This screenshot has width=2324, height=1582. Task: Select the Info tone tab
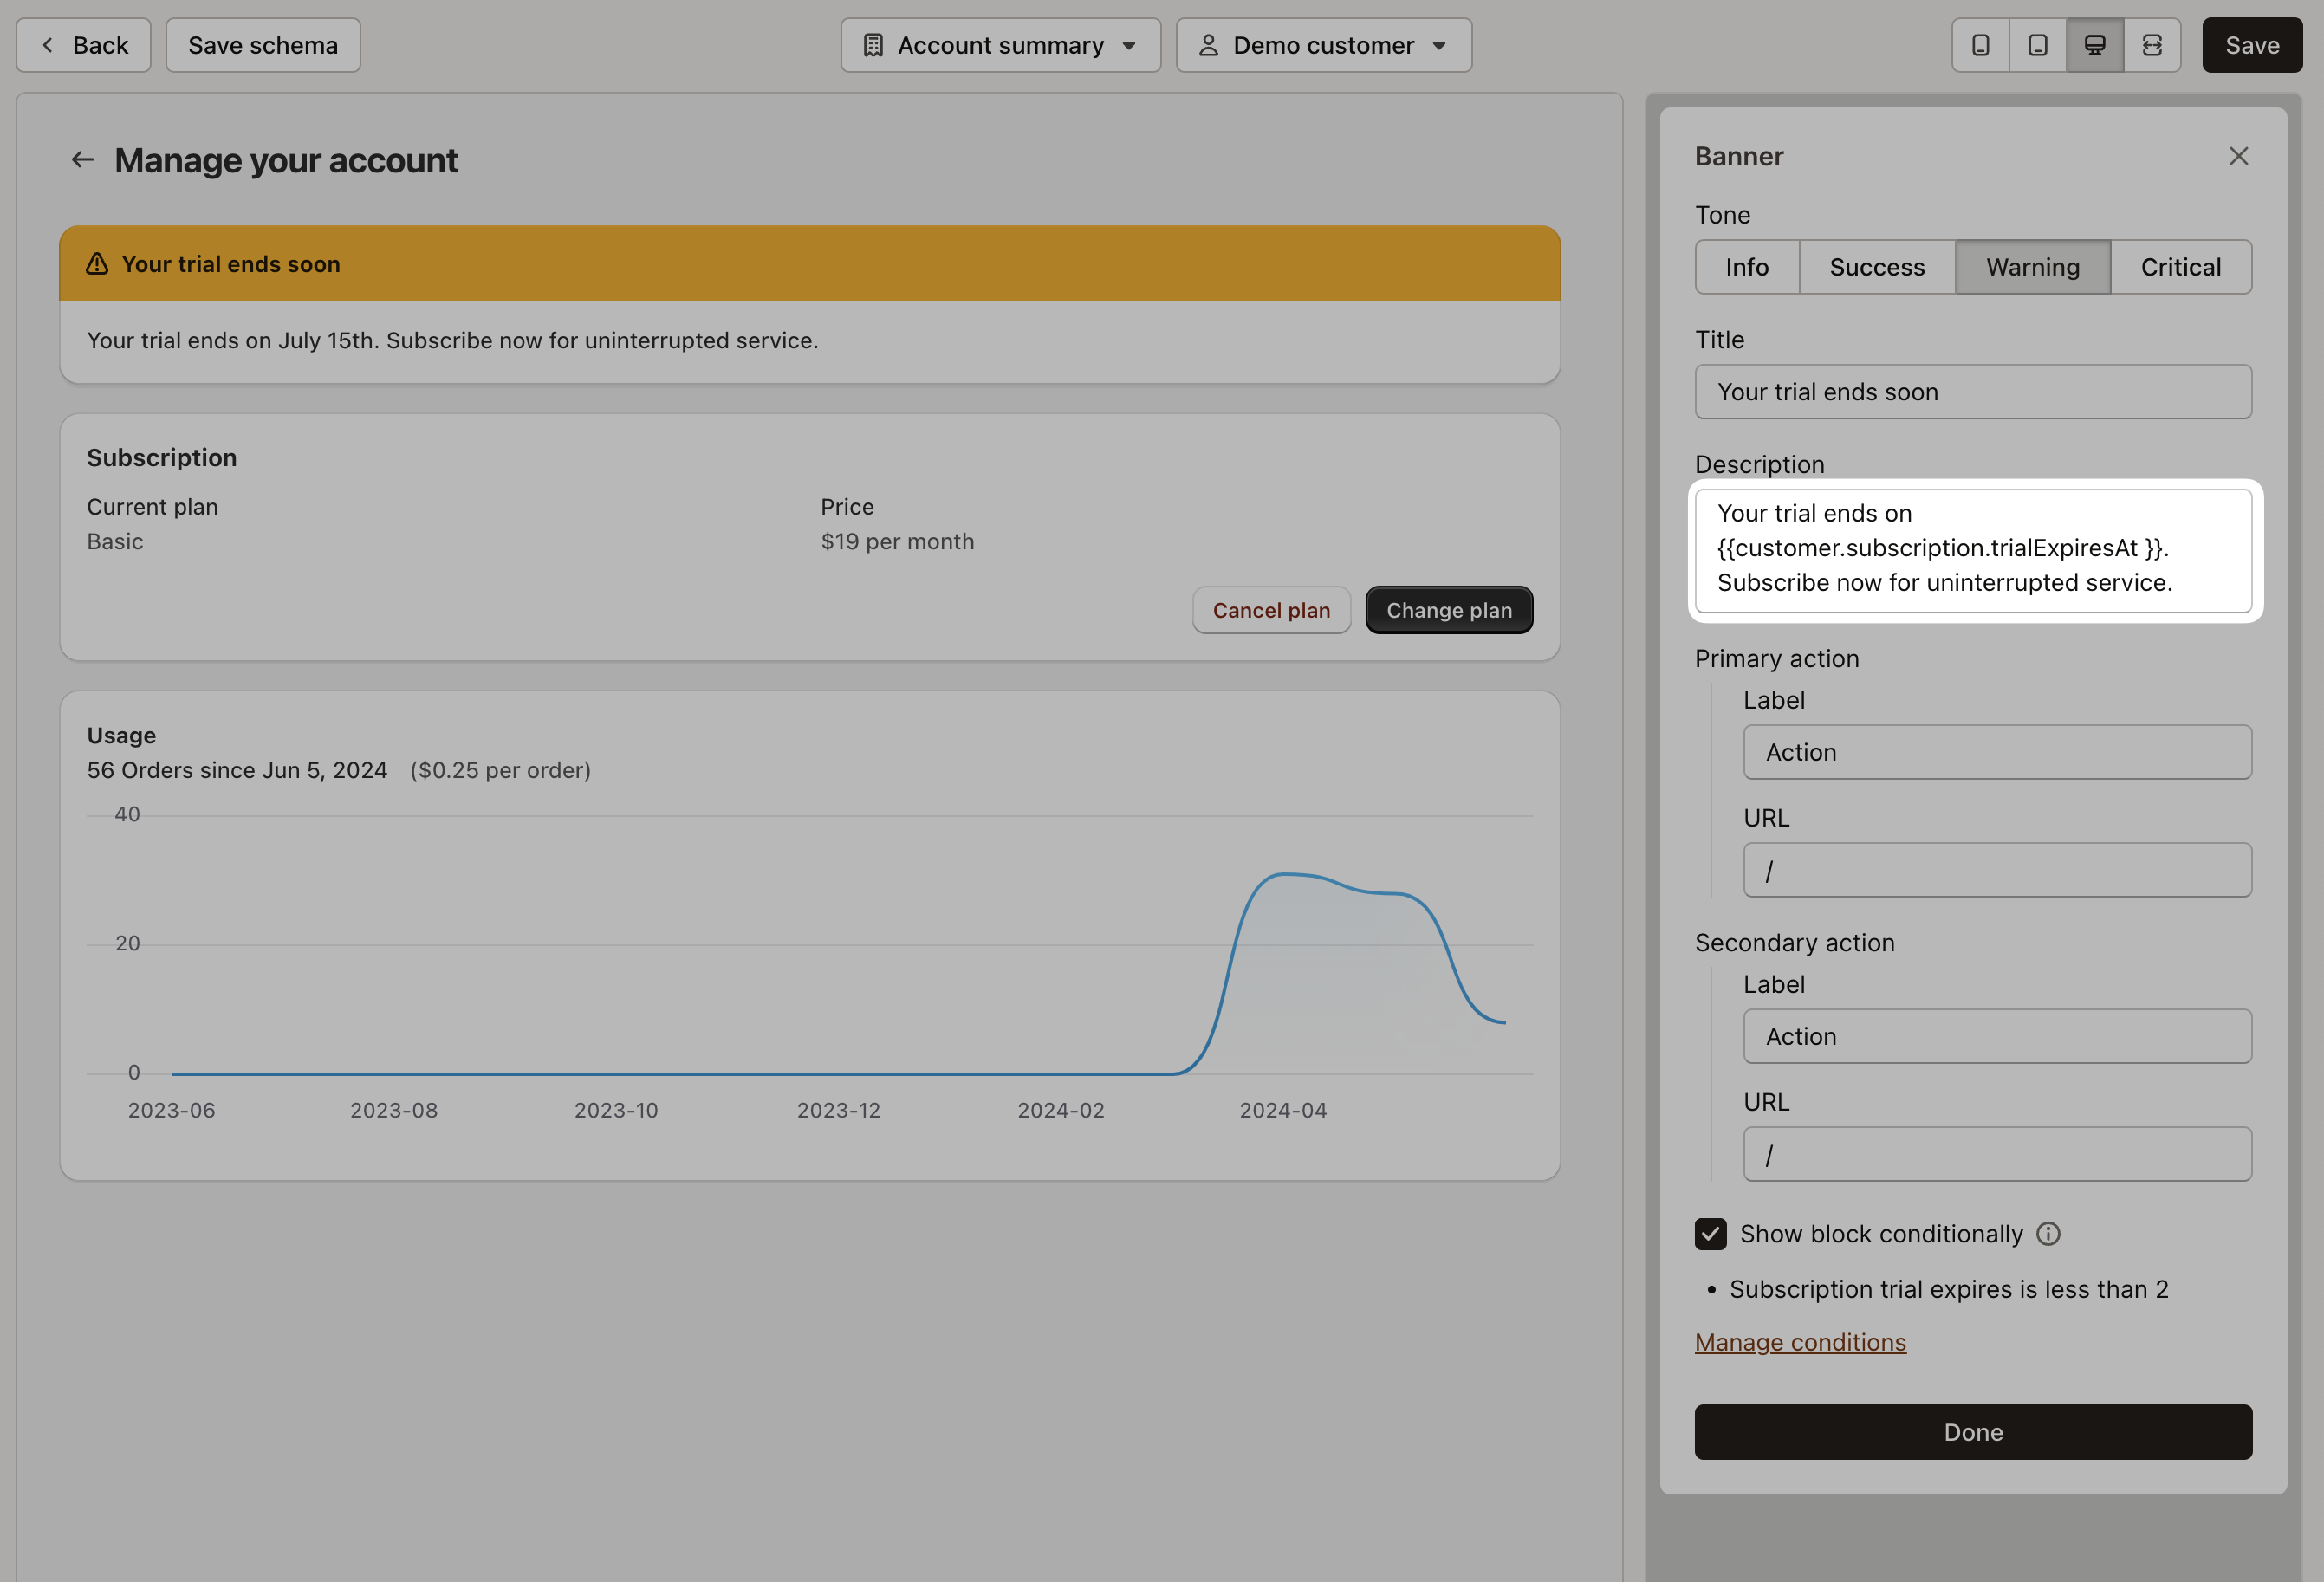tap(1747, 266)
